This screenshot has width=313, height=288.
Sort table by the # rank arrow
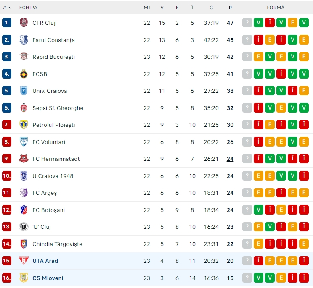7,8
